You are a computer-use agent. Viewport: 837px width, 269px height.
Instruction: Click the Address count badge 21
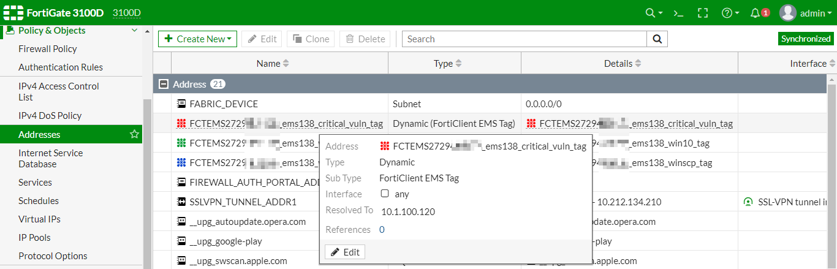[x=218, y=84]
